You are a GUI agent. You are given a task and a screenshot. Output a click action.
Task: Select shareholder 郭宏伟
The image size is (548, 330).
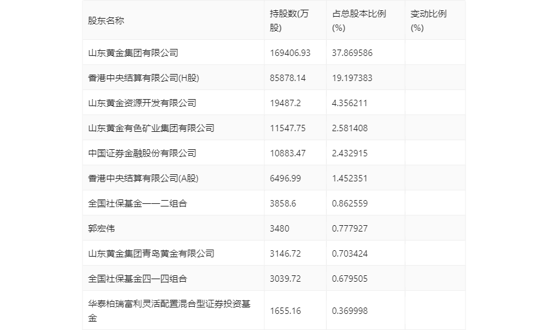pos(101,228)
